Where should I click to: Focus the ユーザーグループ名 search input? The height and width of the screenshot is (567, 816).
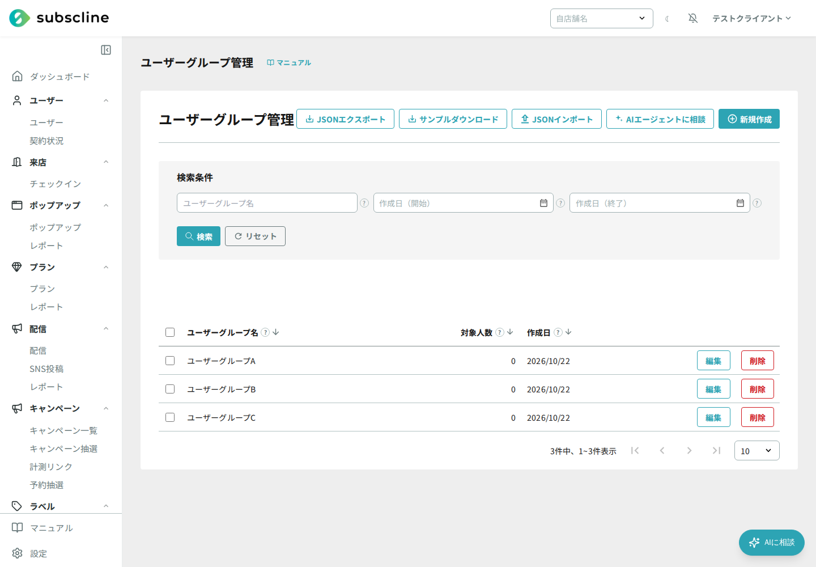point(267,203)
